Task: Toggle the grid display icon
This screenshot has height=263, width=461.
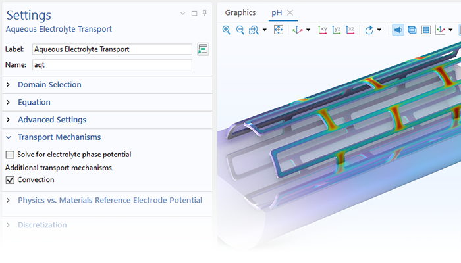Action: click(425, 30)
